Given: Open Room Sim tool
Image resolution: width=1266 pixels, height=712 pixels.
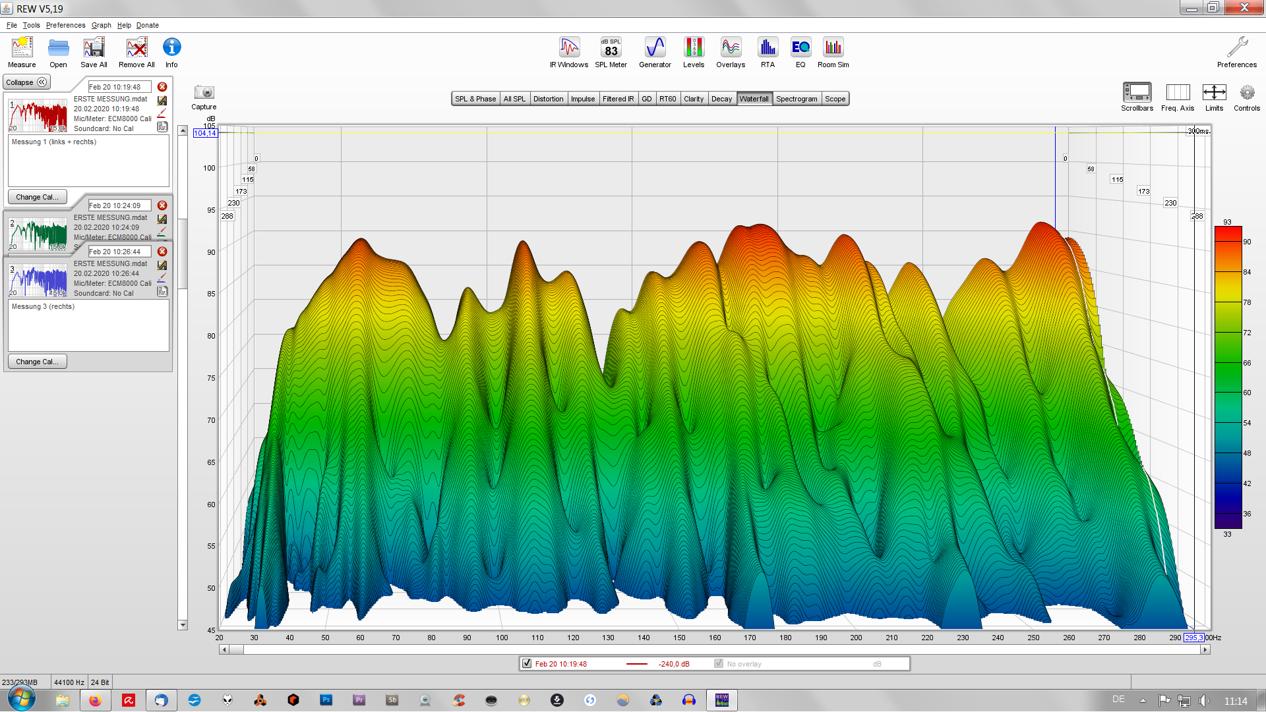Looking at the screenshot, I should pyautogui.click(x=833, y=48).
